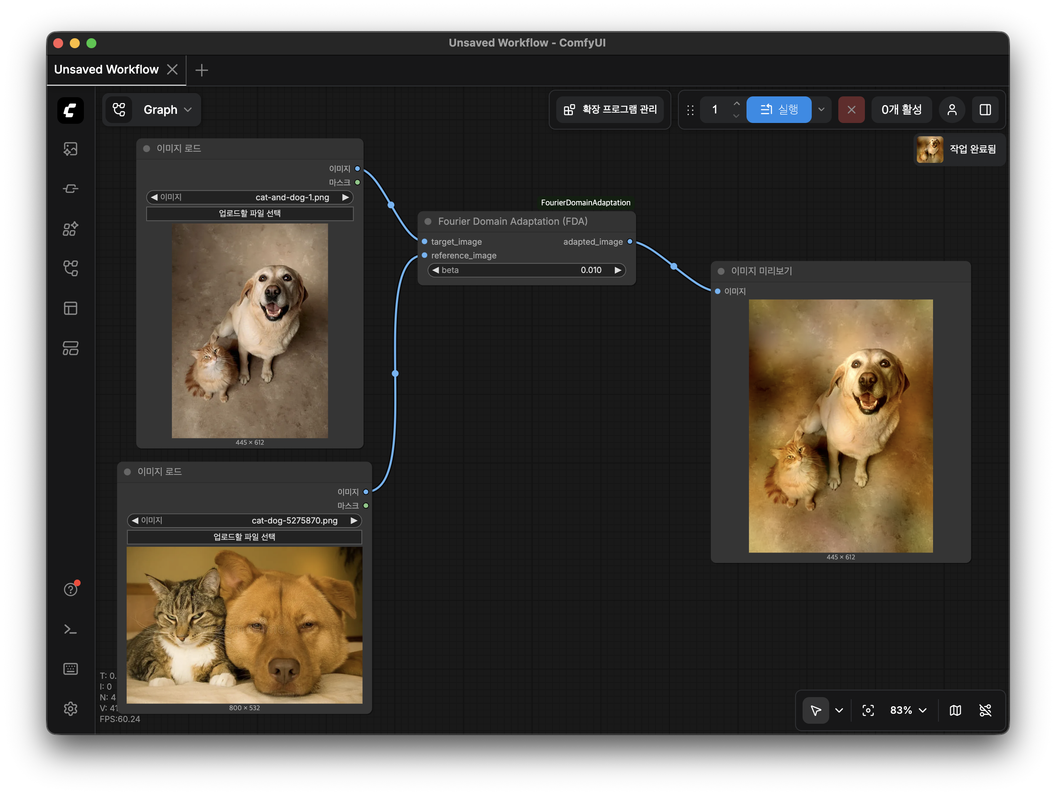Click the Graph workflow icon button
Screen dimensions: 1056x796
click(x=119, y=110)
